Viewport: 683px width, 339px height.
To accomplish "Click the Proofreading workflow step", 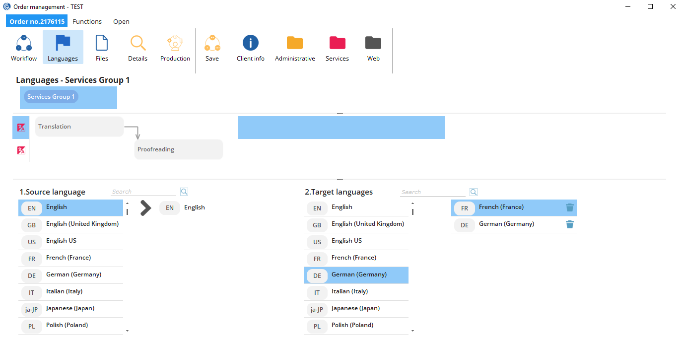I will (x=178, y=149).
